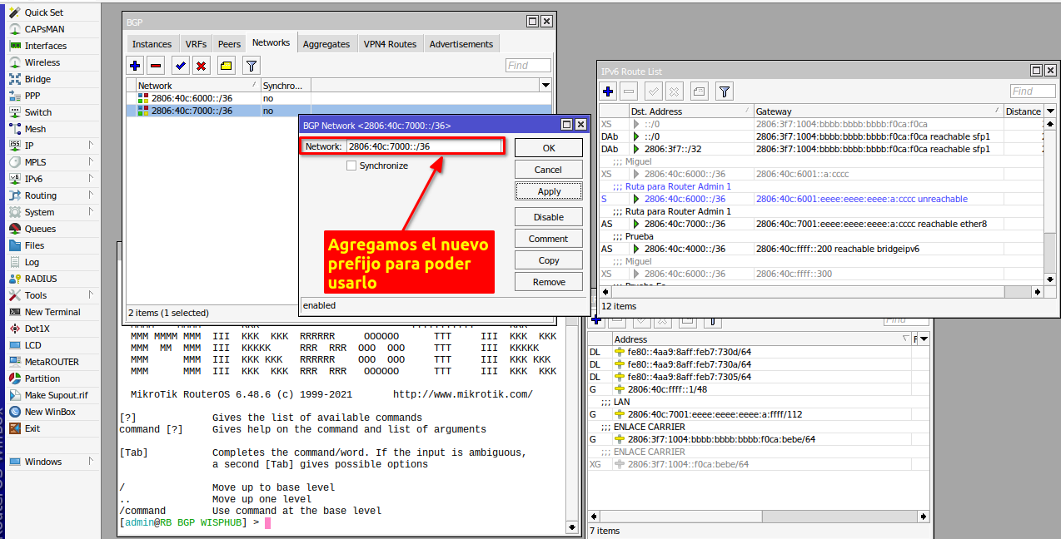1061x539 pixels.
Task: Click the Network address input field
Action: coord(423,146)
